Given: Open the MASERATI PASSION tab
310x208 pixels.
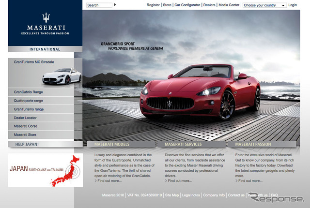Looking at the screenshot, I should 262,144.
